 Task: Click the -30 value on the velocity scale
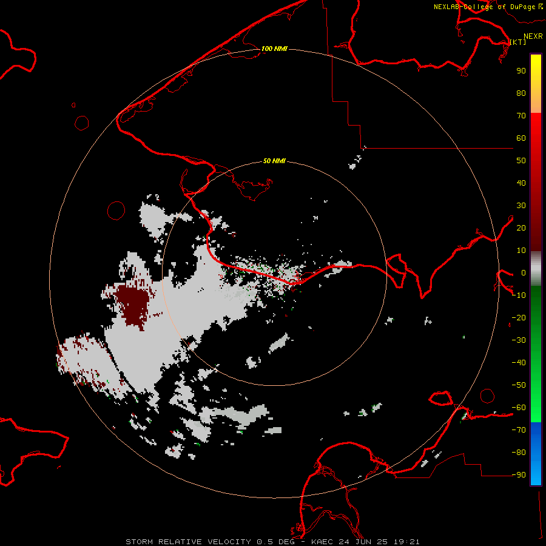tap(519, 340)
